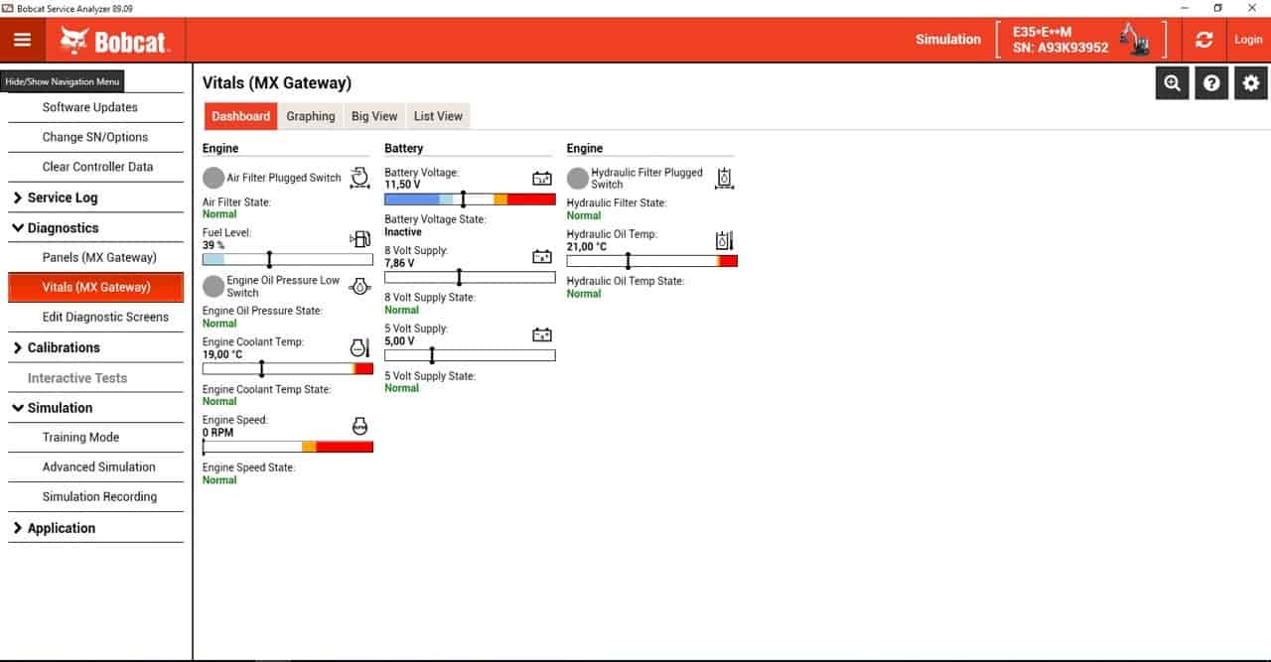Click the hydraulic oil temperature icon
The height and width of the screenshot is (662, 1271).
click(725, 240)
